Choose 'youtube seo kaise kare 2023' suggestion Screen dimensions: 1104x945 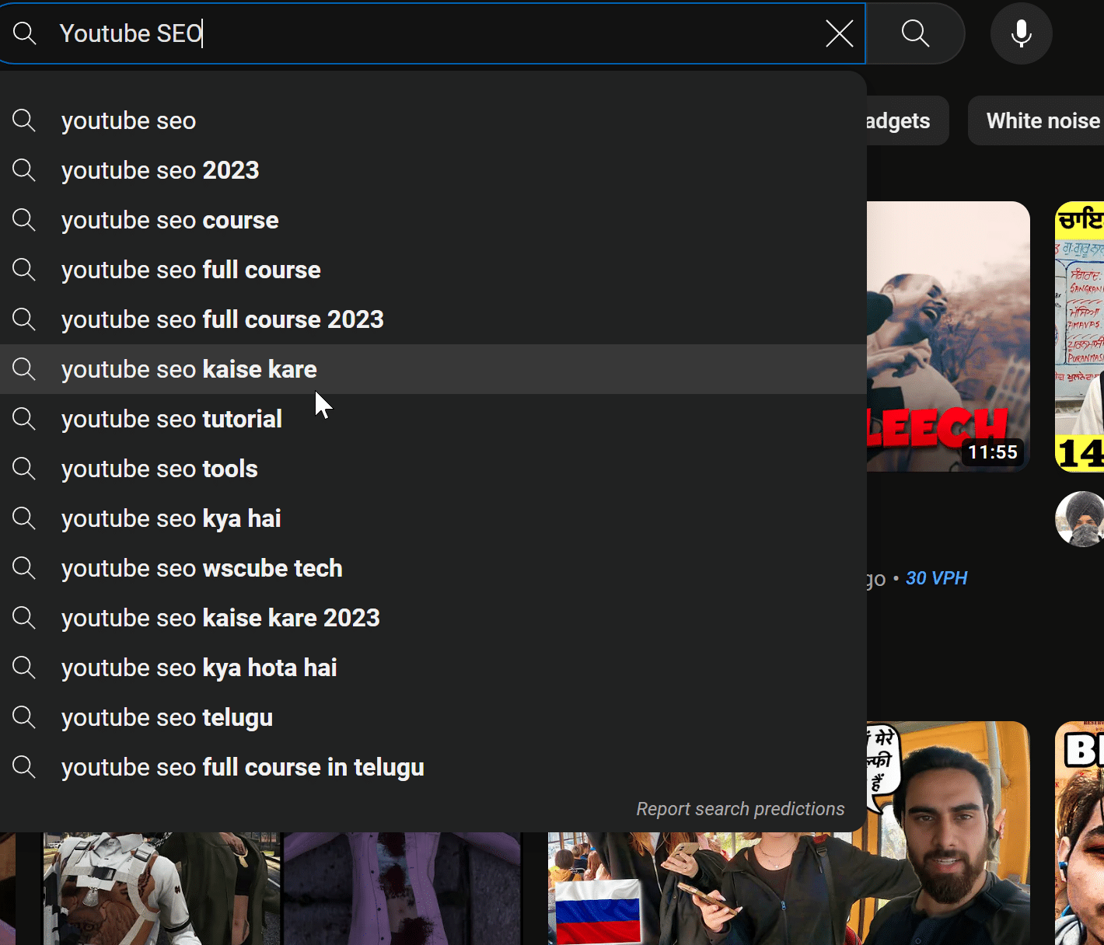433,618
